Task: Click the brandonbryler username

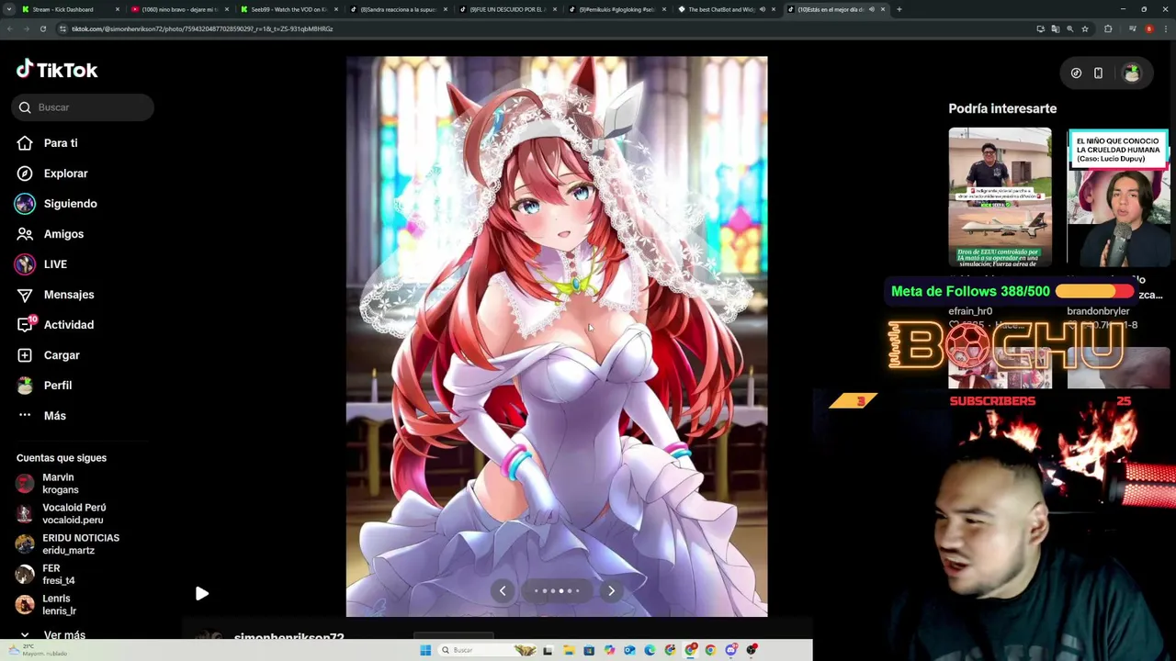Action: [x=1098, y=311]
